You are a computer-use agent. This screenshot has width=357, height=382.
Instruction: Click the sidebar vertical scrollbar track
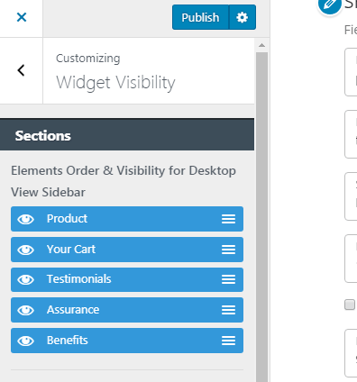click(261, 216)
